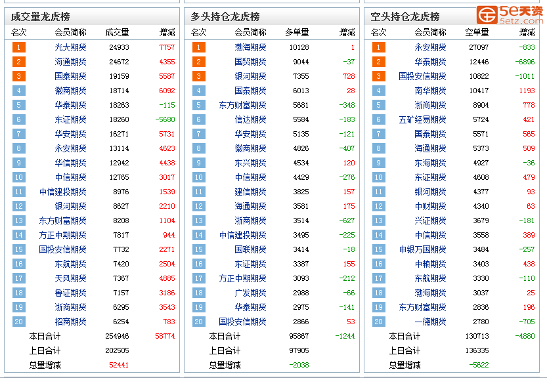547x378 pixels.
Task: Open 招商期货 member link
Action: [x=70, y=322]
